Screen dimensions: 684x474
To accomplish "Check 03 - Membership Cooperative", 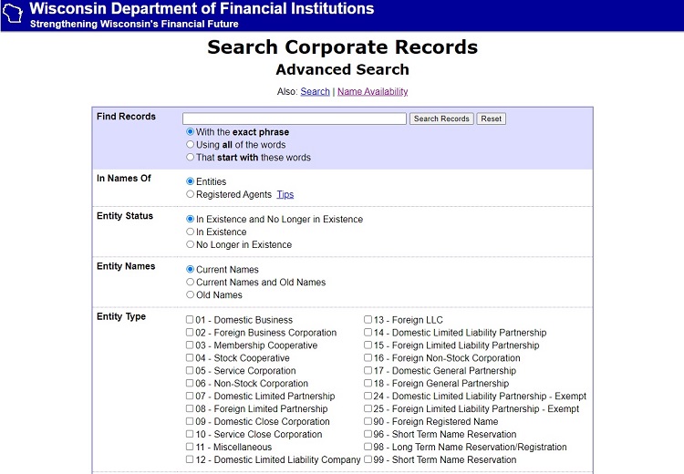I will click(190, 345).
